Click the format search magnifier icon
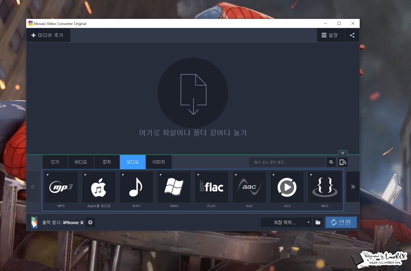Viewport: 411px width, 271px height. (x=331, y=162)
